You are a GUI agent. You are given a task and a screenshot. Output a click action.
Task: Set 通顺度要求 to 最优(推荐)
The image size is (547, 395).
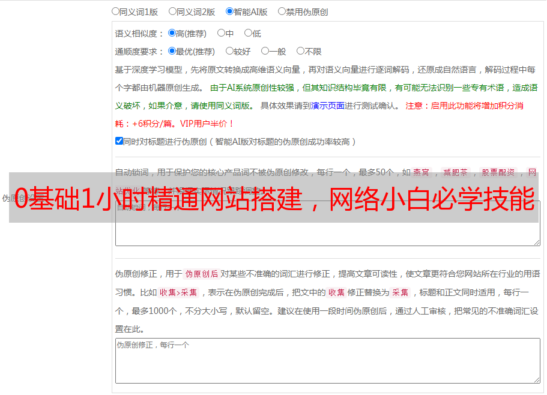pos(172,51)
